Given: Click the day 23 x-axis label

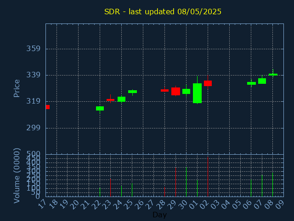Looking at the screenshot, I should 107,204.
